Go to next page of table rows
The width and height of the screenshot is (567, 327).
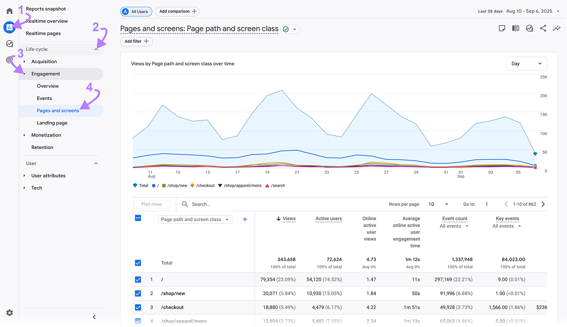[x=543, y=204]
